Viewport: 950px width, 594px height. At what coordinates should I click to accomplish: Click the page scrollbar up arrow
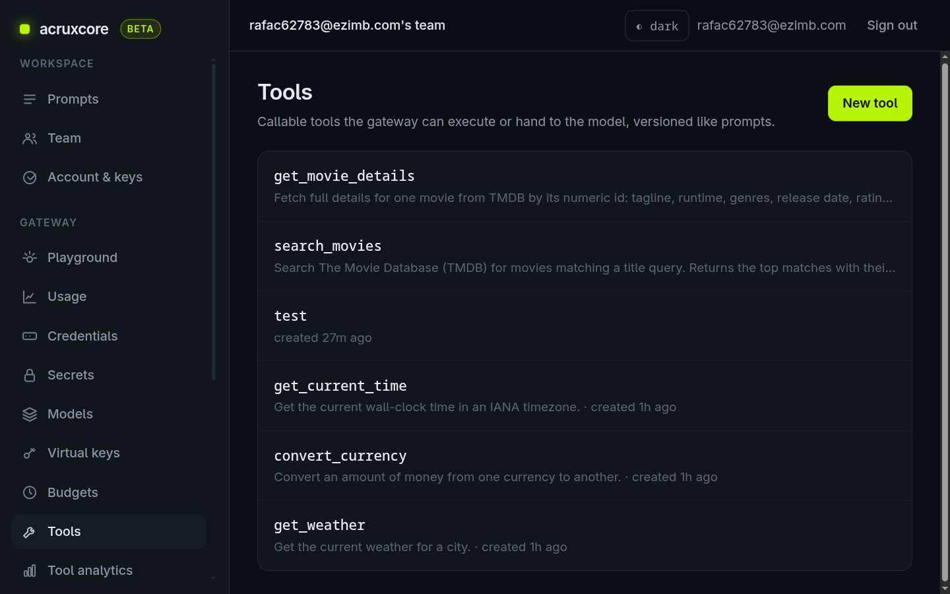point(945,57)
